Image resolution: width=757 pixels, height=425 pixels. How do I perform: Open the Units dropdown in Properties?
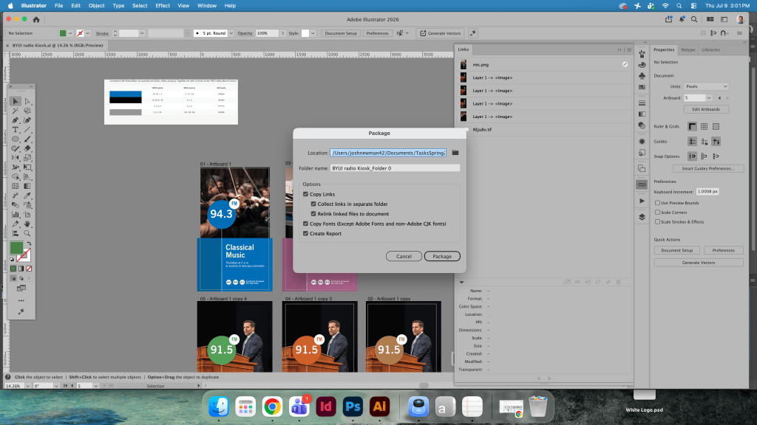coord(706,86)
